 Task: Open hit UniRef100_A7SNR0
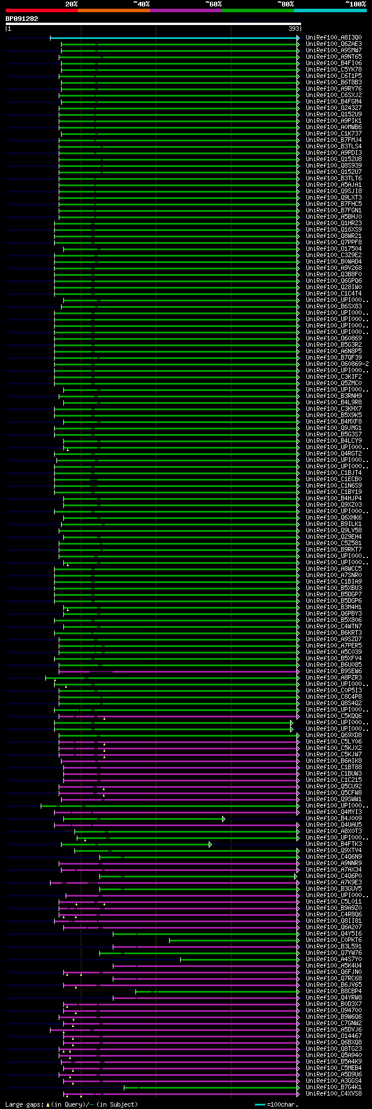[334, 575]
